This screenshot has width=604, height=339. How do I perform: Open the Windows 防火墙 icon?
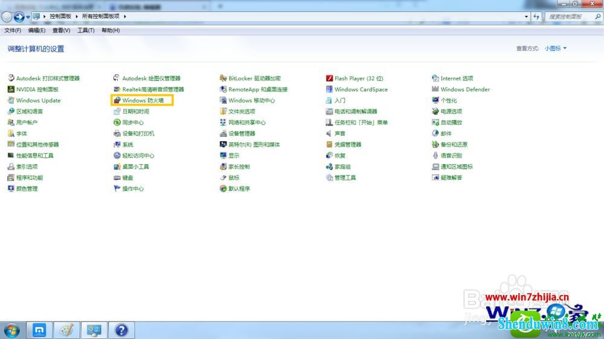117,100
